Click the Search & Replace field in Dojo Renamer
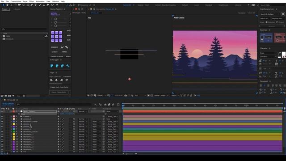Screen dimensions: 286x161 [270, 14]
